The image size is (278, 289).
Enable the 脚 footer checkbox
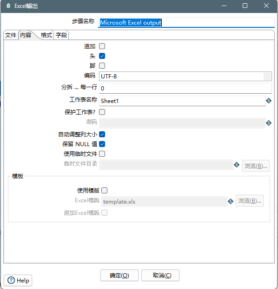pyautogui.click(x=102, y=65)
